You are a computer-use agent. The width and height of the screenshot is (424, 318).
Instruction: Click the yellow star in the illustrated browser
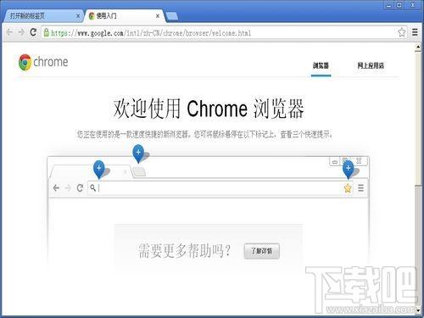click(x=348, y=188)
